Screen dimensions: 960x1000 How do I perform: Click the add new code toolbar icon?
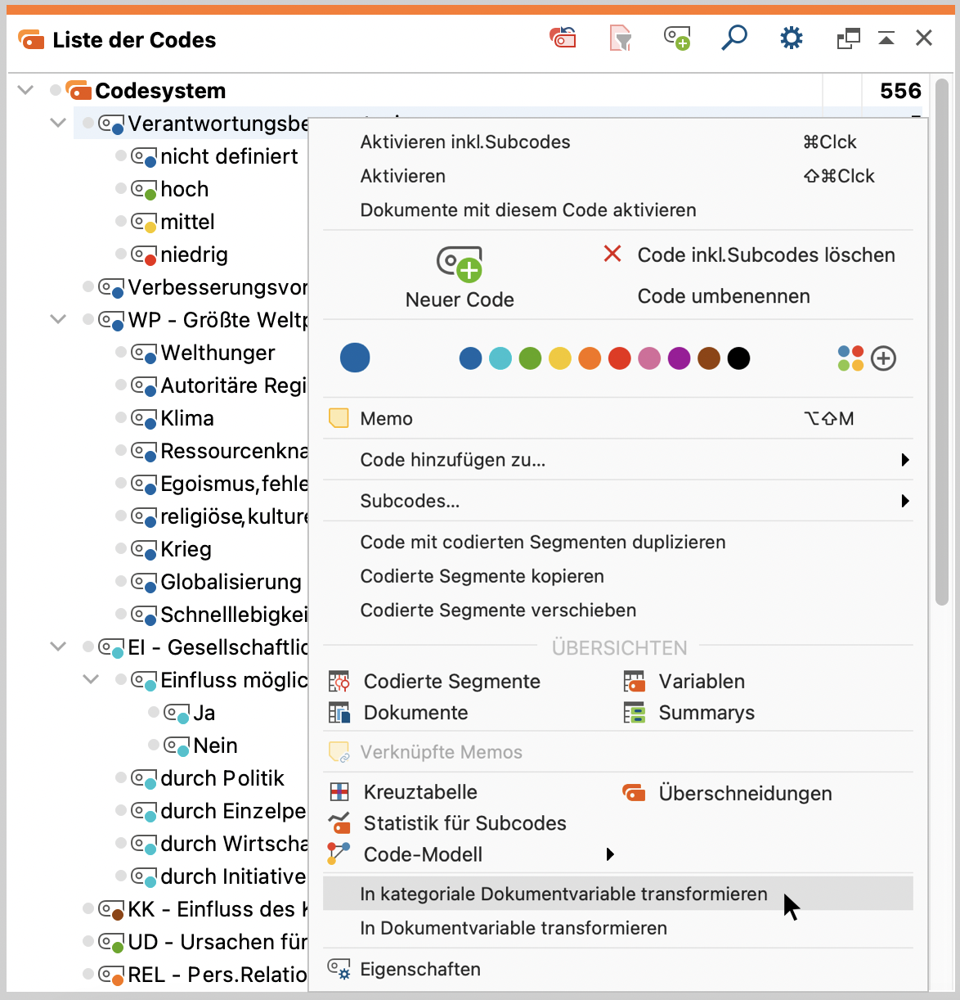click(x=677, y=38)
